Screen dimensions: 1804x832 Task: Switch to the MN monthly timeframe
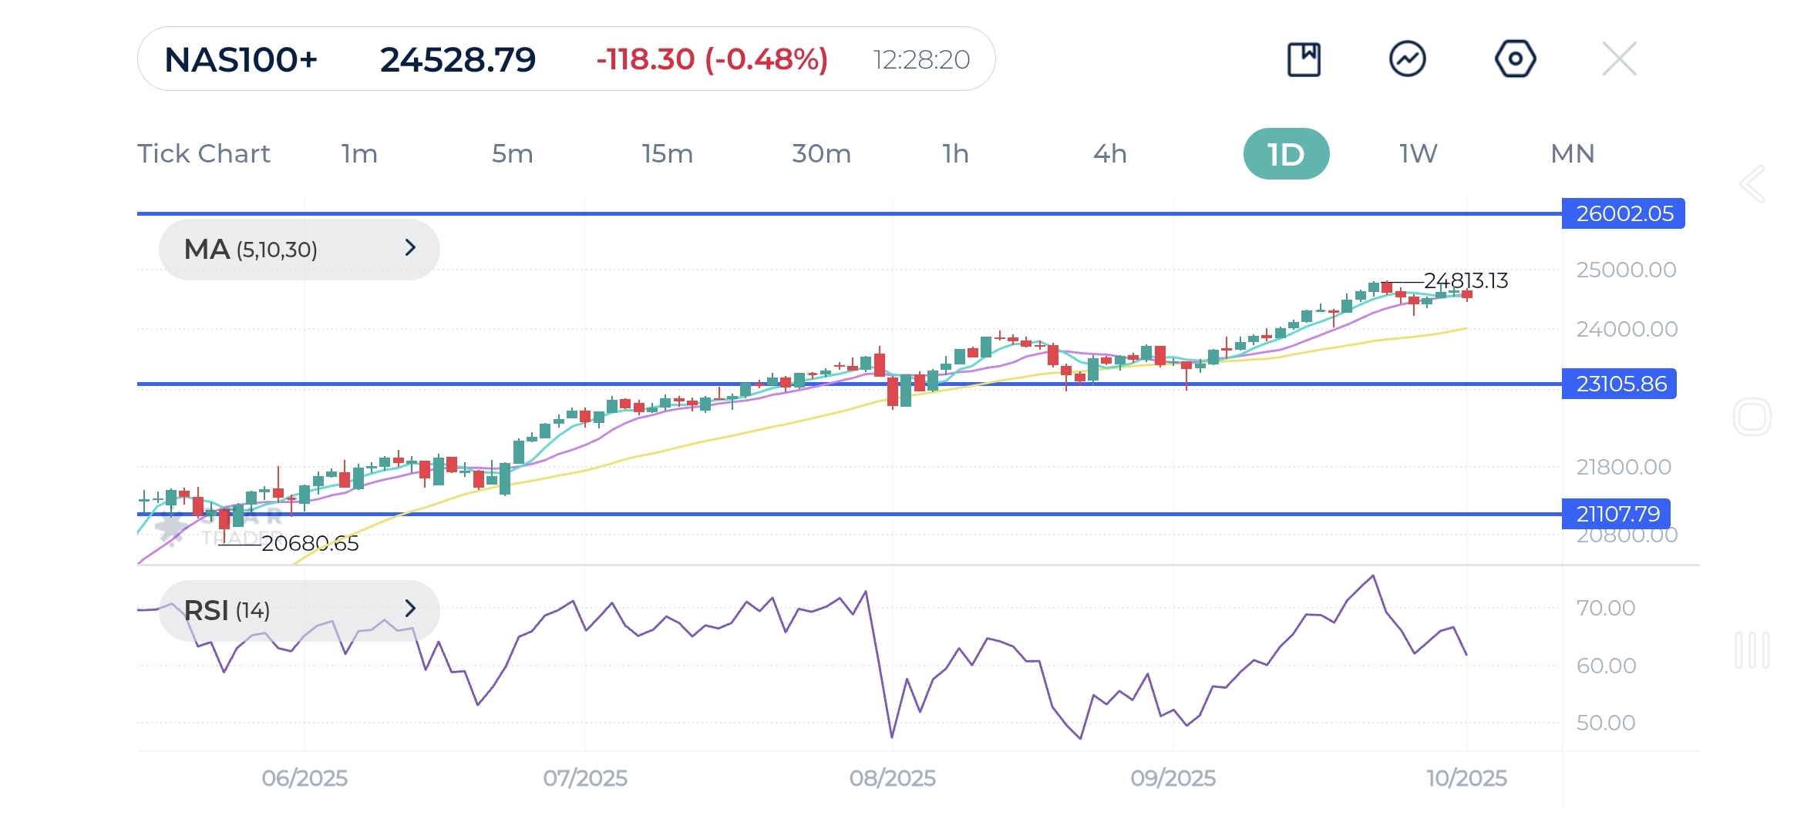1572,154
